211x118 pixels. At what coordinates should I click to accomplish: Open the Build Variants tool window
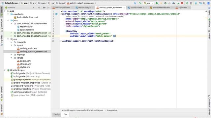[x=2, y=93]
